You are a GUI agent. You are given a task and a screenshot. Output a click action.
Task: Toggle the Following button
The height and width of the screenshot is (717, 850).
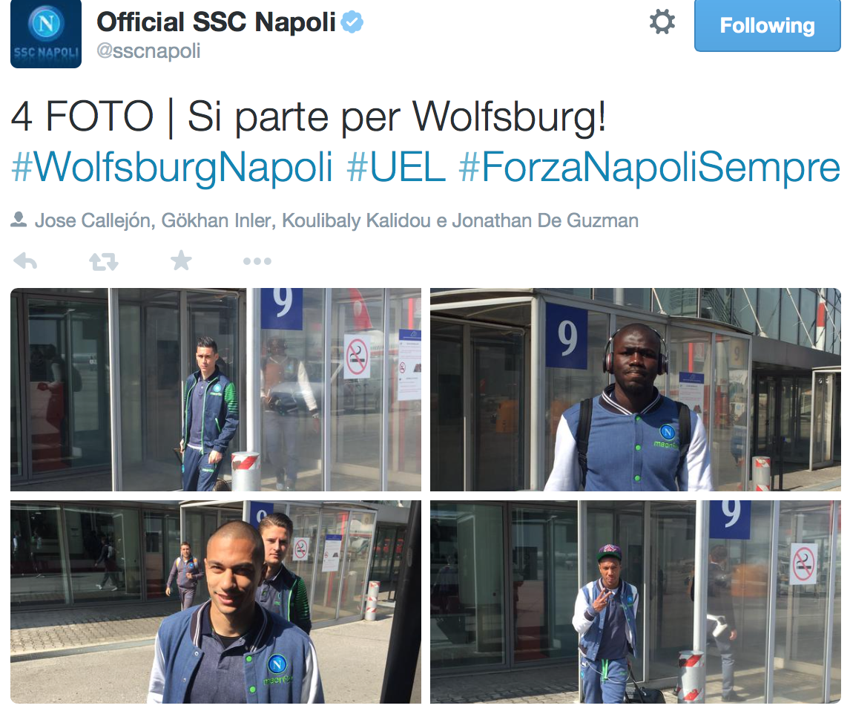click(x=767, y=25)
